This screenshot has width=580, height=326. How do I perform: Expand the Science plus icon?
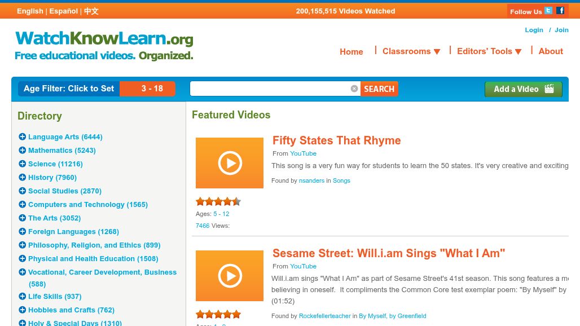tap(23, 164)
